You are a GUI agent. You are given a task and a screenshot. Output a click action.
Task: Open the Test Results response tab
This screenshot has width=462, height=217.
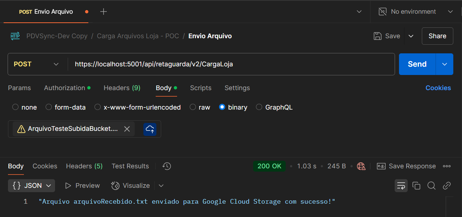coord(130,166)
